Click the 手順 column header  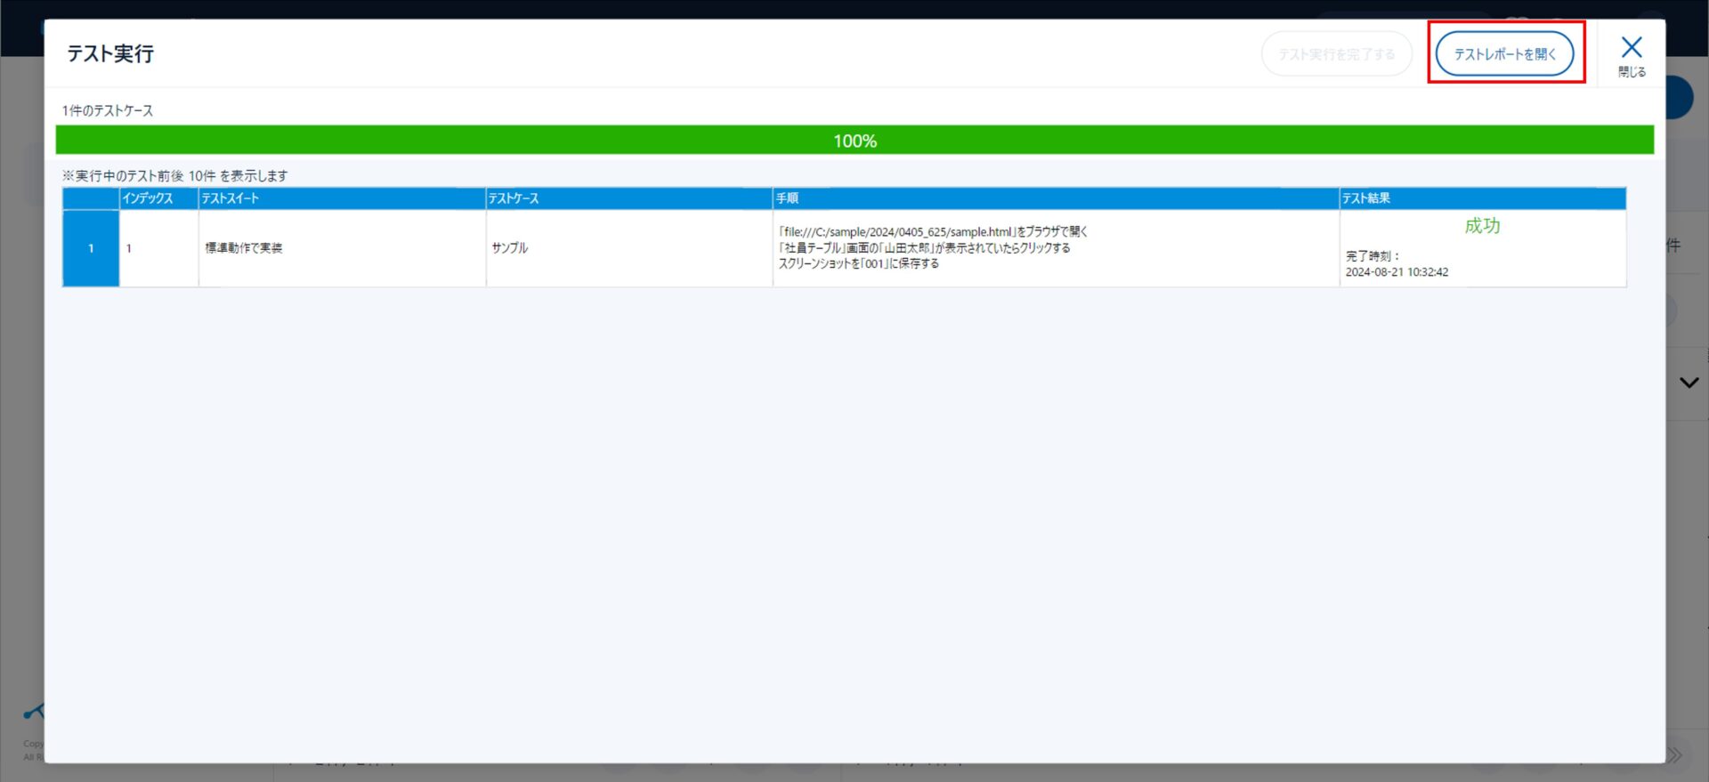(1055, 198)
